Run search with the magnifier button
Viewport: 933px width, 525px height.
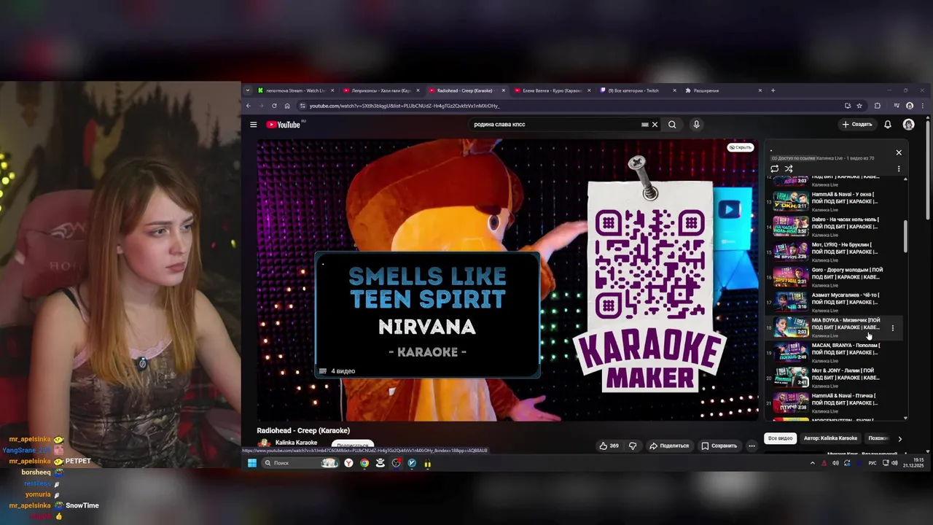[x=672, y=125]
